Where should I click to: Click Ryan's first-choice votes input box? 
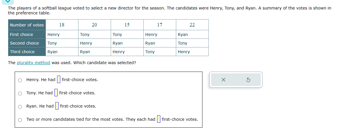[57, 106]
